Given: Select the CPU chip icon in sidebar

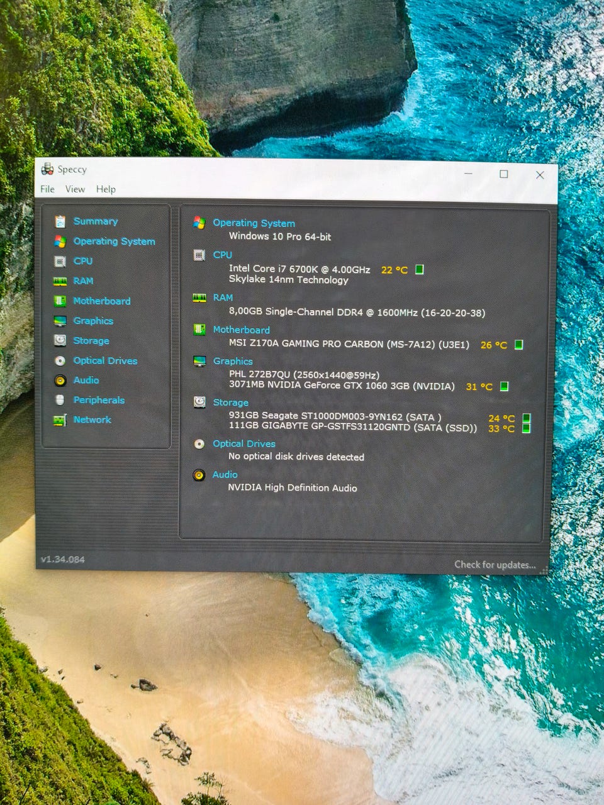Looking at the screenshot, I should tap(60, 261).
